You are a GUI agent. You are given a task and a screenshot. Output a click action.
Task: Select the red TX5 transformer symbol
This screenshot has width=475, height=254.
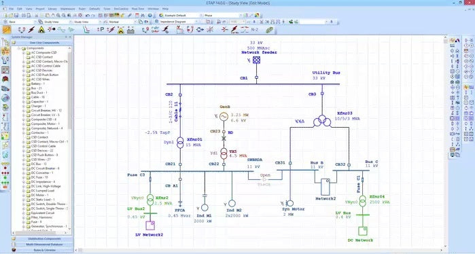point(224,153)
